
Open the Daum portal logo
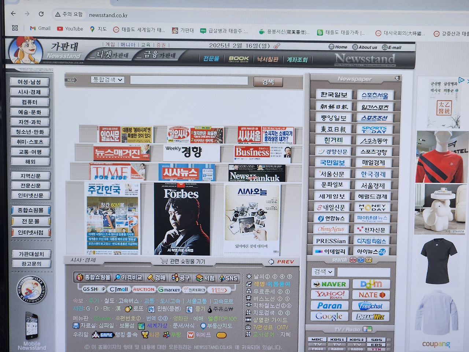coord(371,284)
